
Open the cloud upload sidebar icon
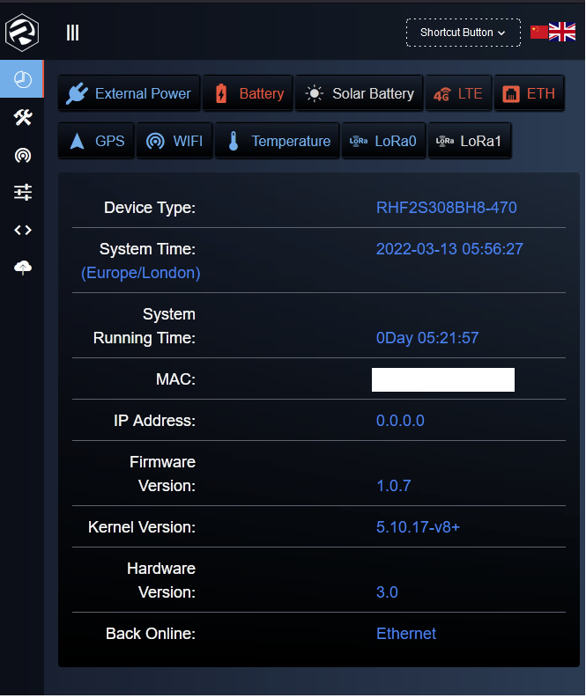point(23,268)
